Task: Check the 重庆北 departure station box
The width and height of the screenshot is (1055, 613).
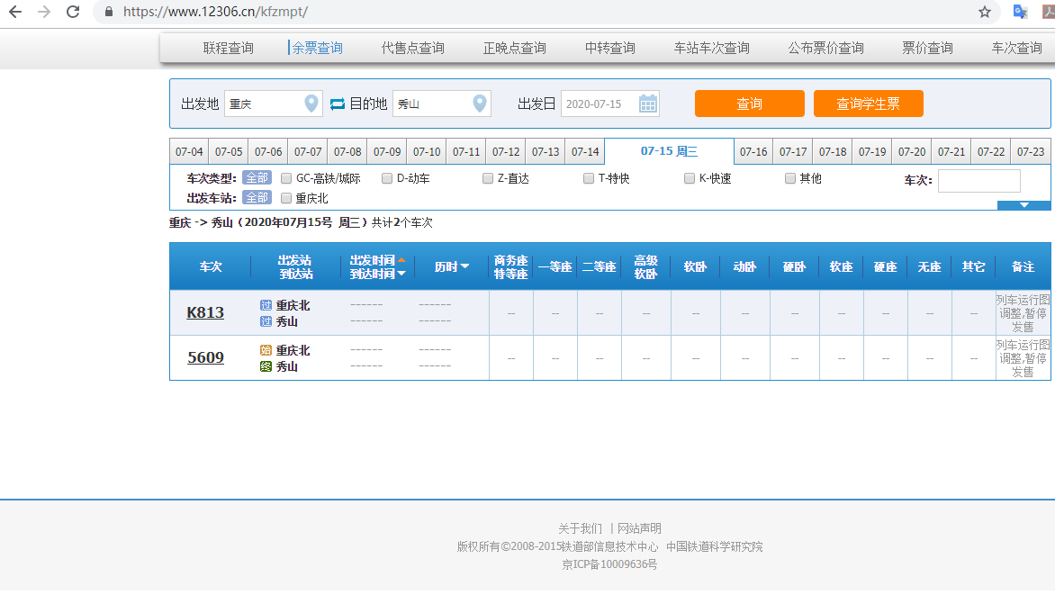Action: [x=286, y=198]
